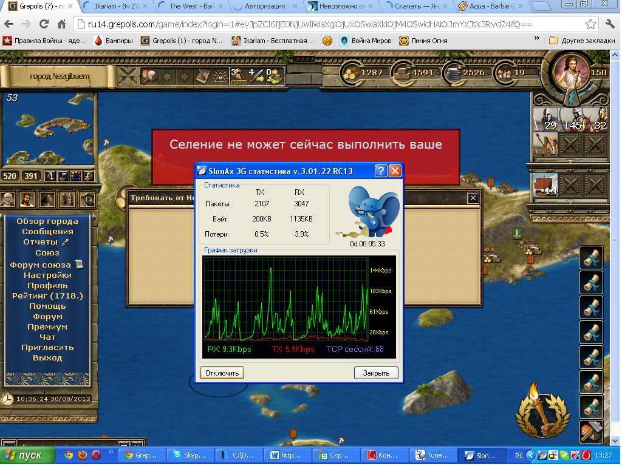Open Рейтинг (1718.) in the game menu
Image resolution: width=622 pixels, height=466 pixels.
(x=47, y=295)
